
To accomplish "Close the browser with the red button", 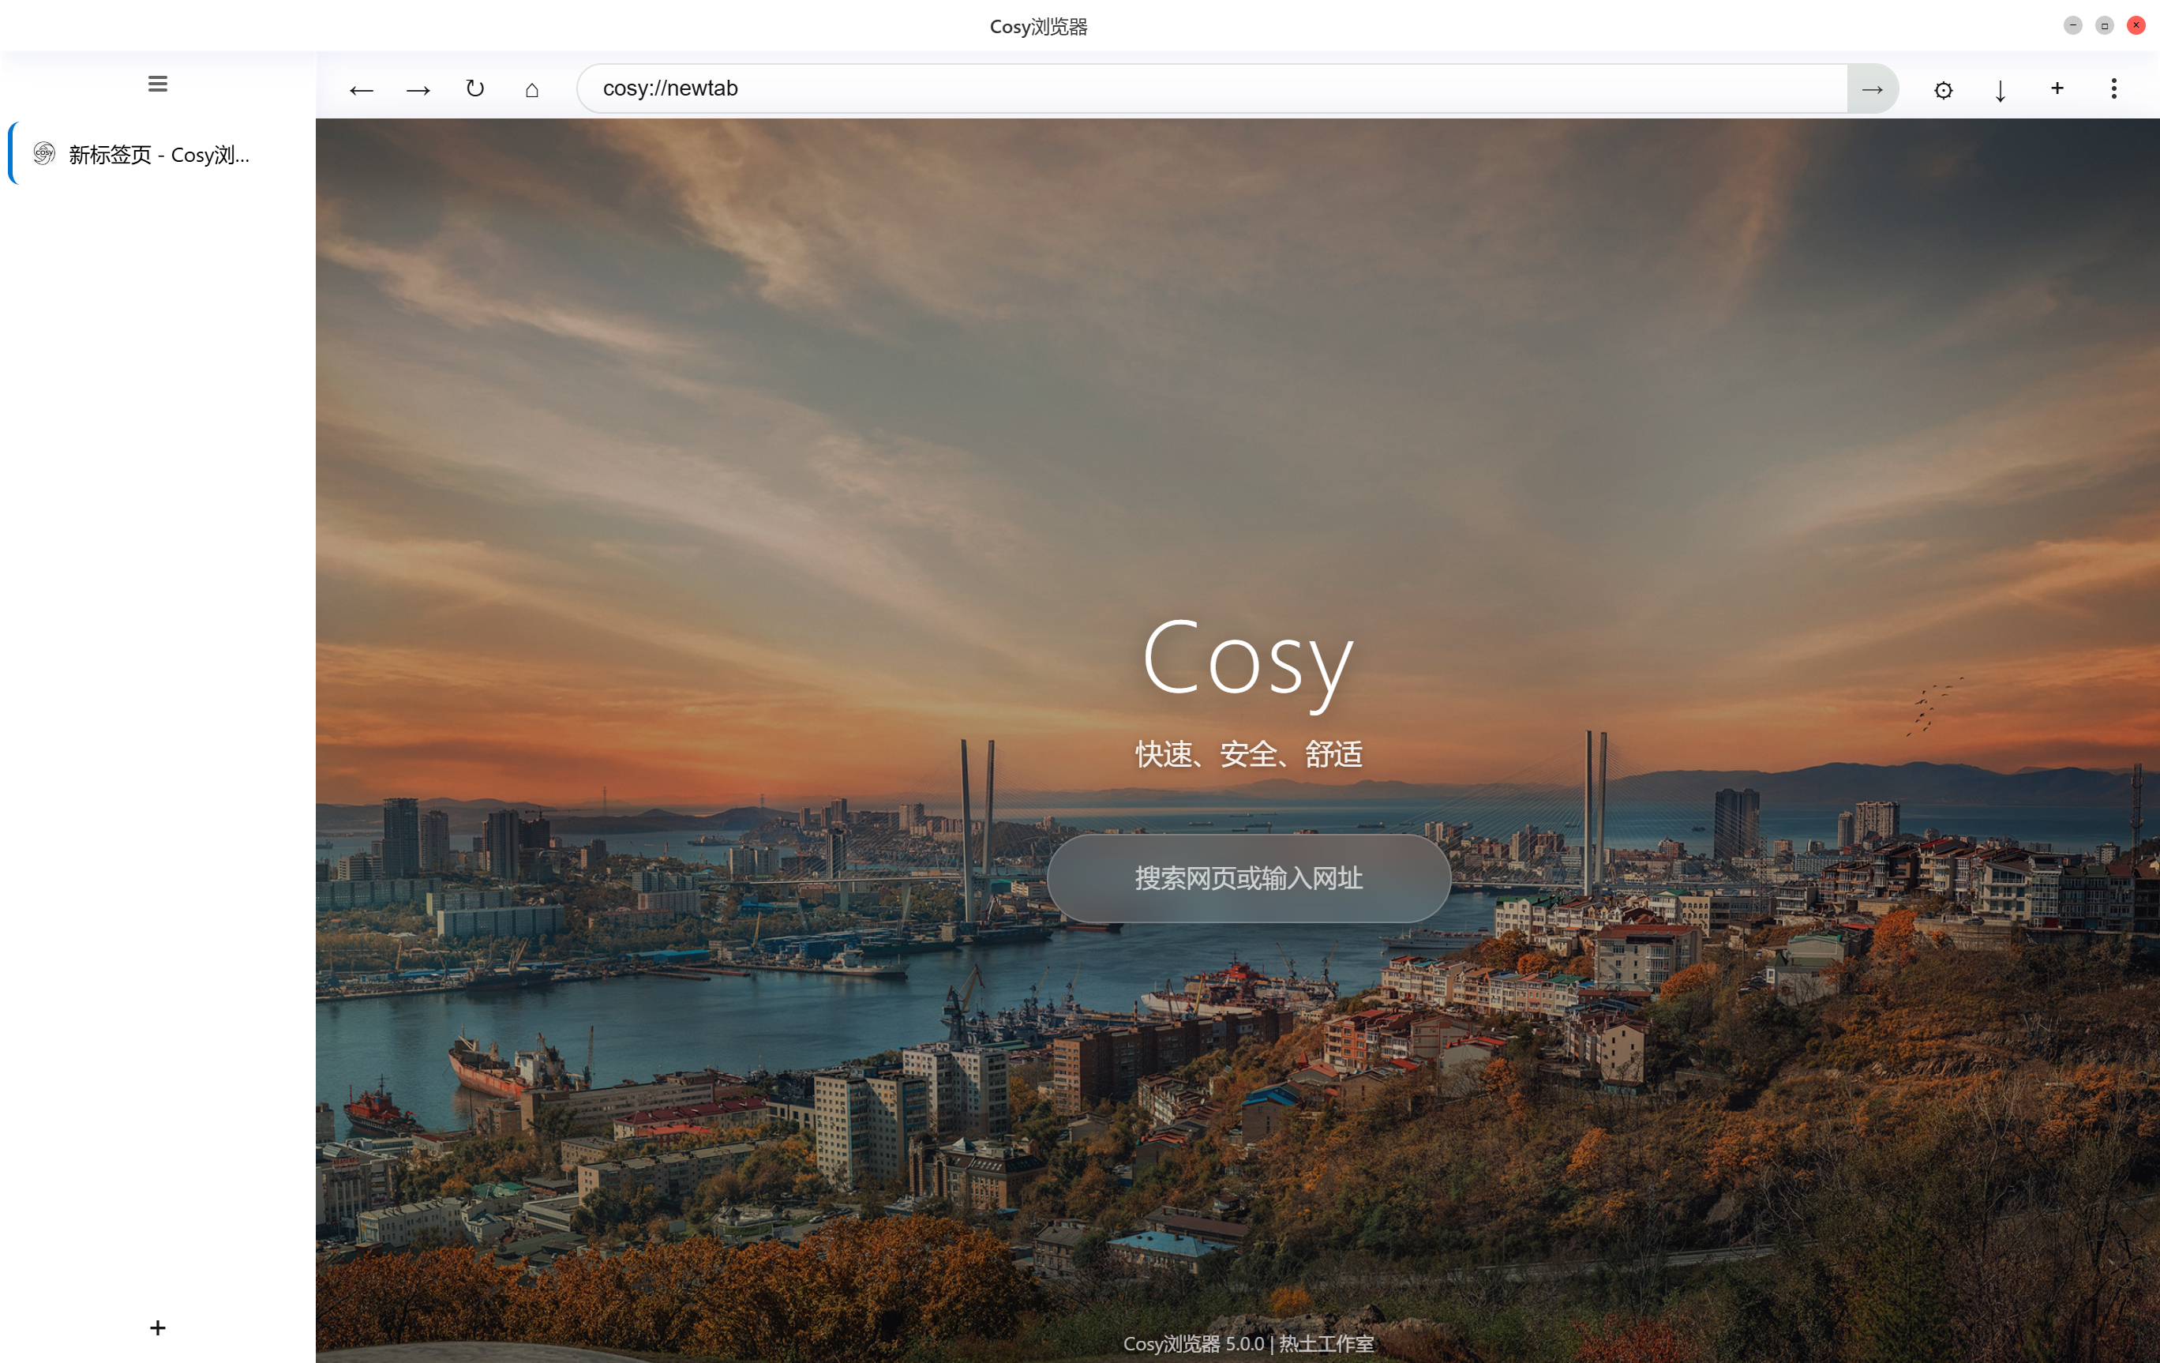I will [x=2136, y=25].
